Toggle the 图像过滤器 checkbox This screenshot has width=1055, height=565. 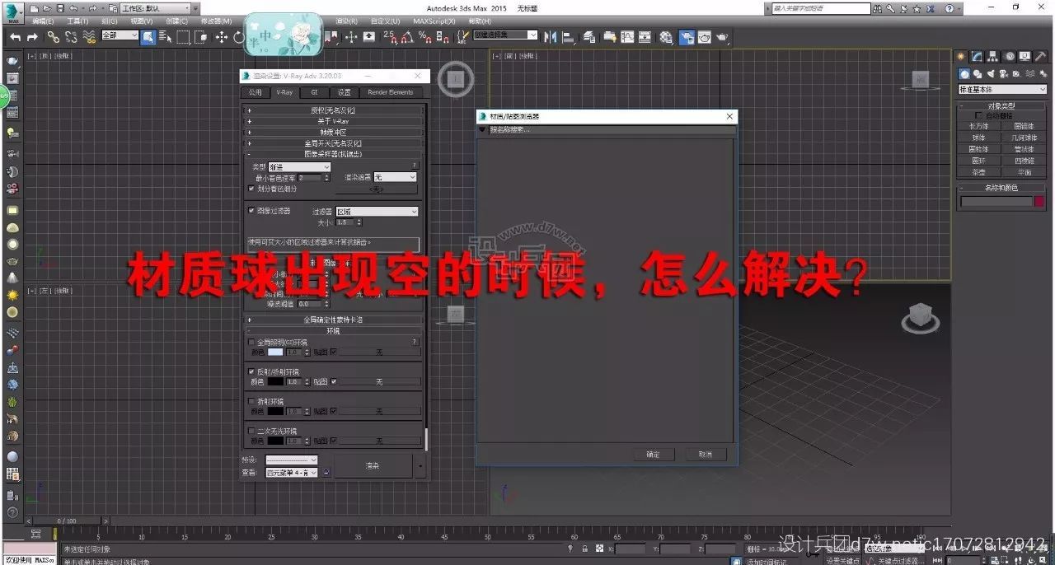pos(252,211)
